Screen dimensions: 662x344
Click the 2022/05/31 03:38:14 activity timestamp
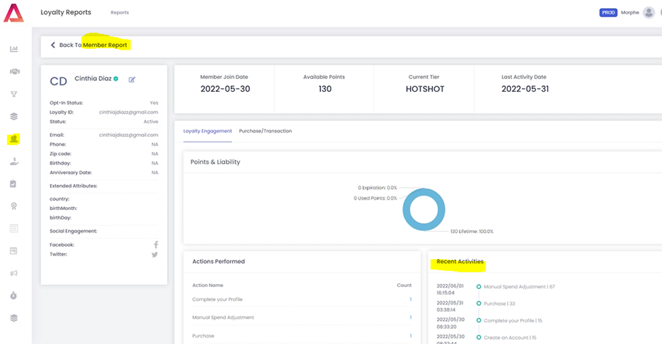coord(450,306)
